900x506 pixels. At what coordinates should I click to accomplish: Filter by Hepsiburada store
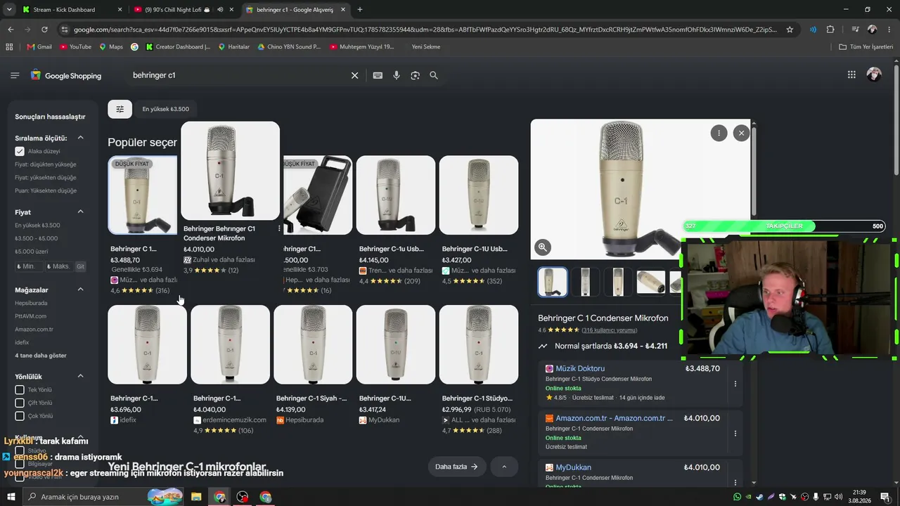point(31,303)
